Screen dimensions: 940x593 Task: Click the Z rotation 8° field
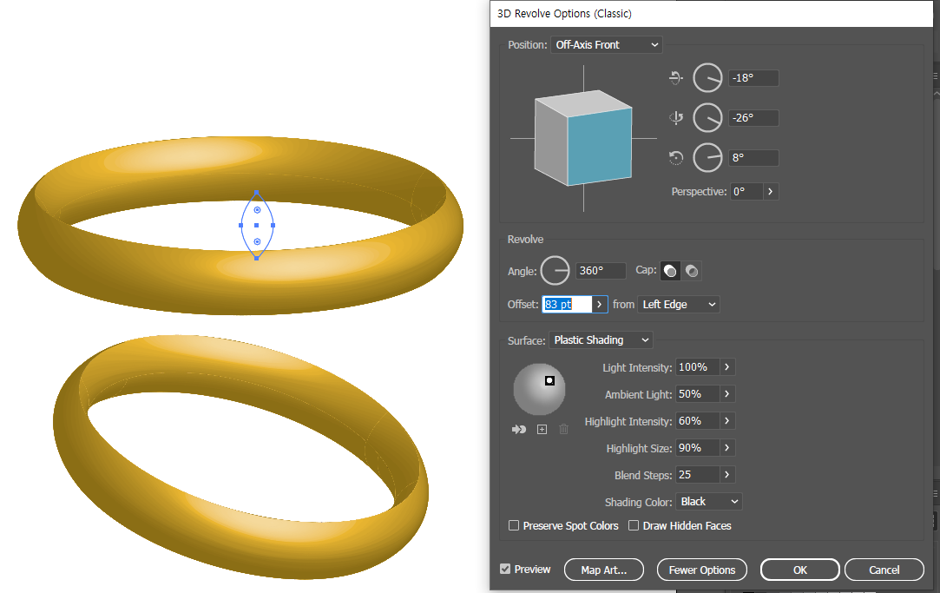753,158
